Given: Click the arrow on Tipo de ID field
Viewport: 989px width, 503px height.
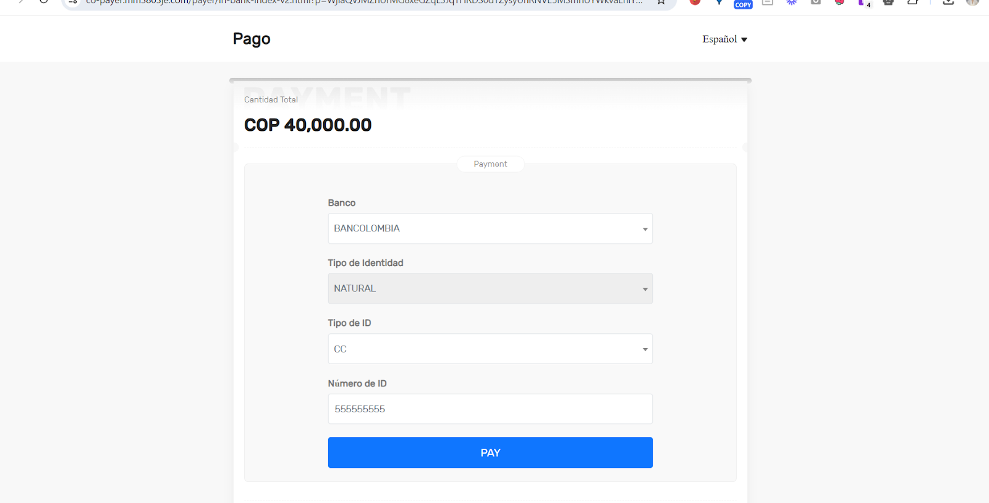Looking at the screenshot, I should 645,349.
